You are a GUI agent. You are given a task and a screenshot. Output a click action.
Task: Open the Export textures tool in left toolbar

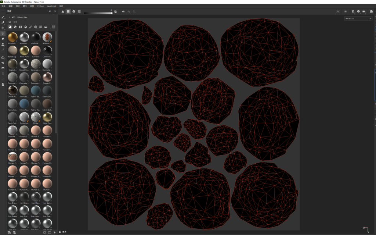point(3,57)
